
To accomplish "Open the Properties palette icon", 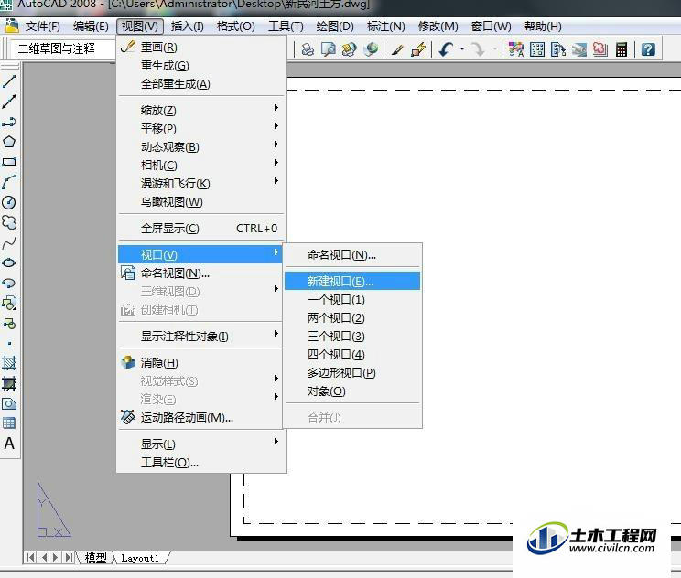I will click(516, 49).
